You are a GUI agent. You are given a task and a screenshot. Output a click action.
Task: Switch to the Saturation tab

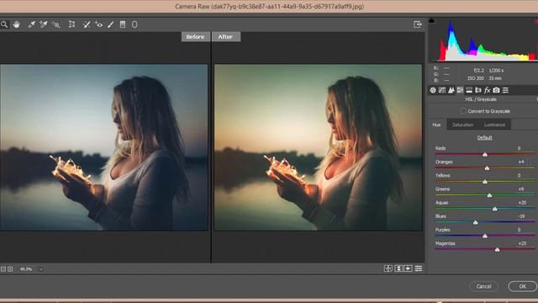pos(462,125)
